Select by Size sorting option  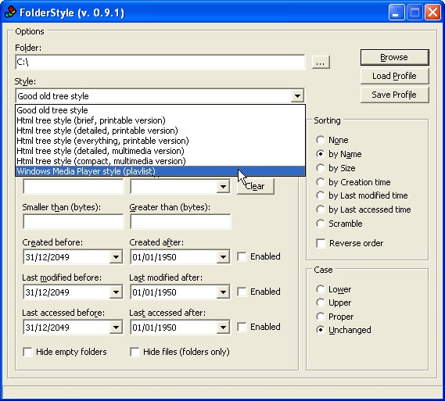click(320, 168)
